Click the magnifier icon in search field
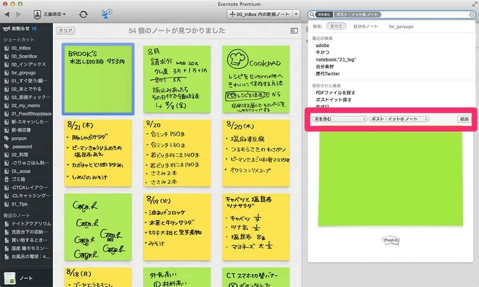Screen dimensions: 479x287 tap(312, 15)
